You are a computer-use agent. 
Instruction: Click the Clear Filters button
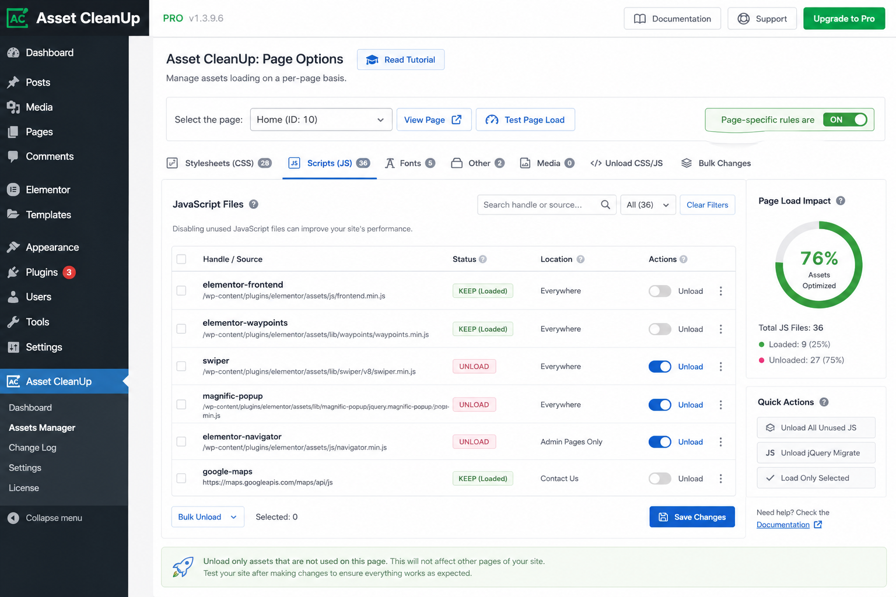pyautogui.click(x=708, y=205)
